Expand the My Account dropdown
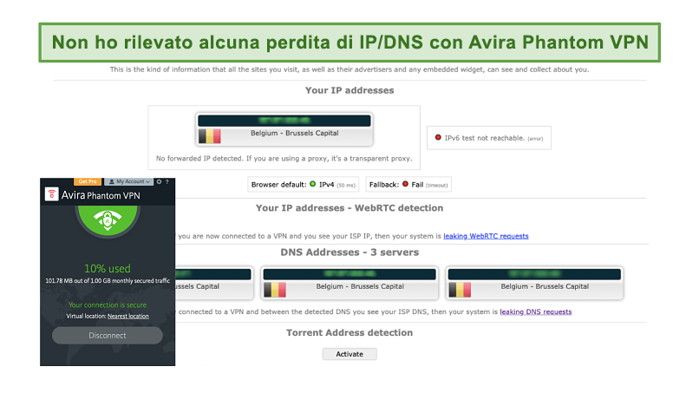 (x=129, y=181)
